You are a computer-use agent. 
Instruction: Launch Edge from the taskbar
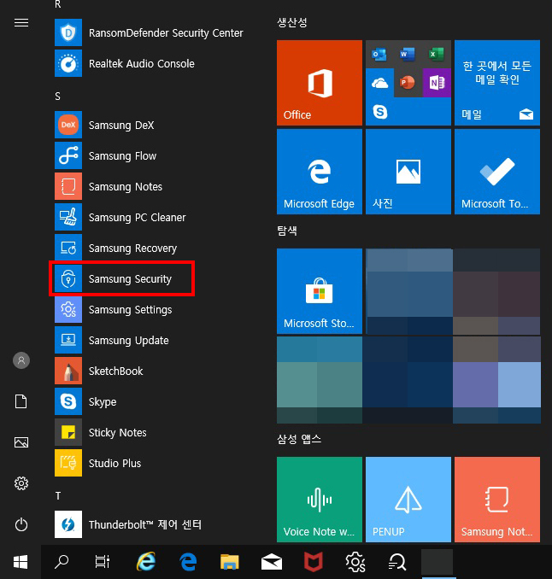[188, 562]
